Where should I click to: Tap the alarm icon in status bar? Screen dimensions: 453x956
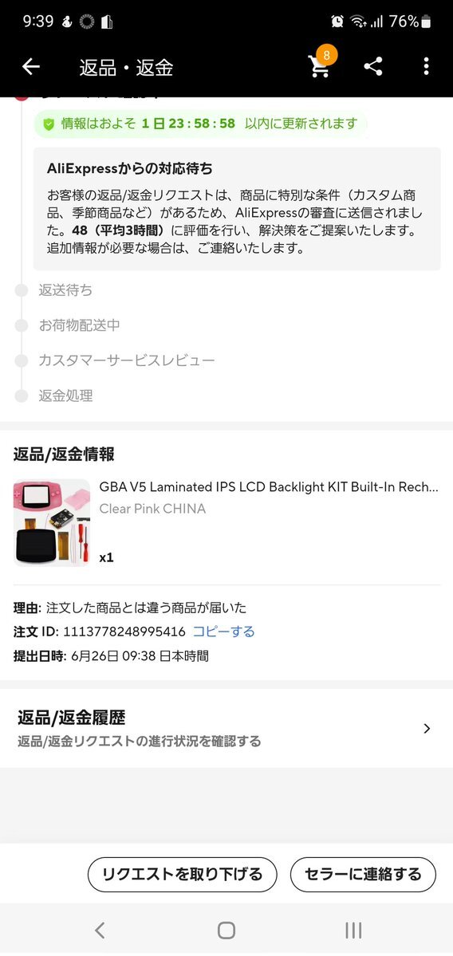(337, 22)
